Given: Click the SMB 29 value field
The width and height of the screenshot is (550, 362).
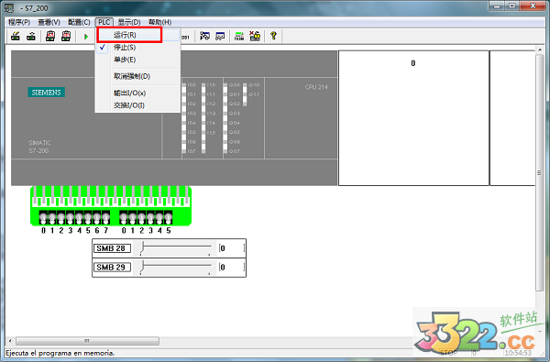Looking at the screenshot, I should pos(232,268).
